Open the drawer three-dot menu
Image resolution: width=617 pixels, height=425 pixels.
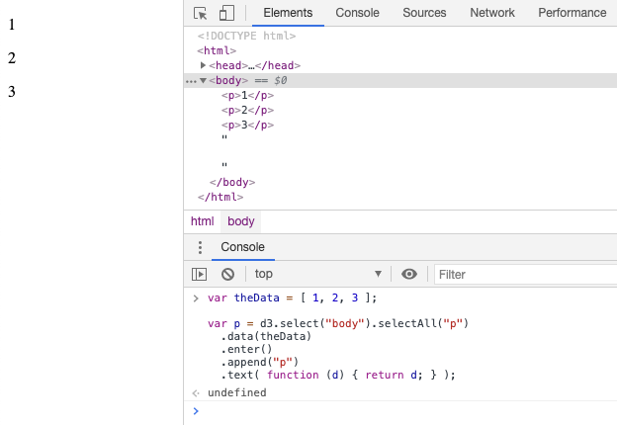tap(201, 247)
